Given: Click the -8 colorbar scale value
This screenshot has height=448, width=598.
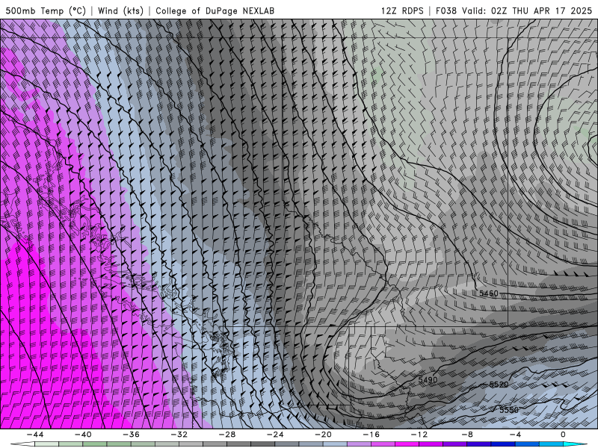Looking at the screenshot, I should [467, 435].
